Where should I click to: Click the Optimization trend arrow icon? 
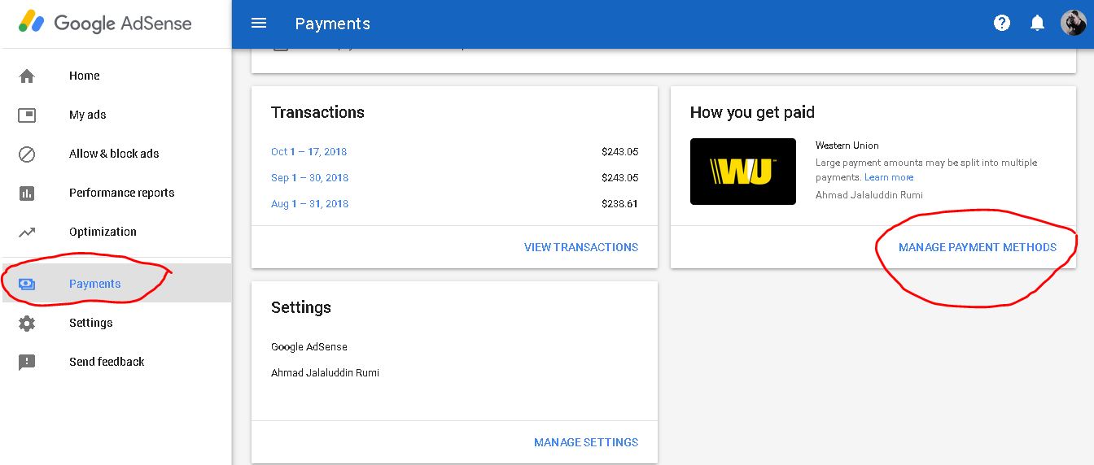pyautogui.click(x=27, y=232)
